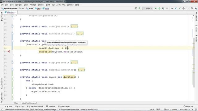Screen dimensions: 198x111
Task: Click rxjava-all-in-one breadcrumb in navigation bar
Action: click(x=10, y=8)
